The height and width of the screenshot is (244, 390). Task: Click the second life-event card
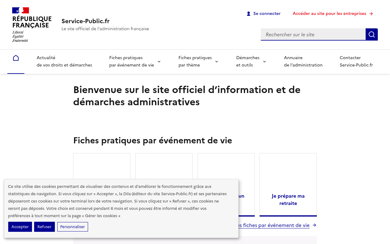click(x=164, y=166)
